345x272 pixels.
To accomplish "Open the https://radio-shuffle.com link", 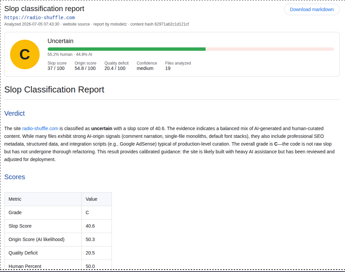I will [40, 17].
